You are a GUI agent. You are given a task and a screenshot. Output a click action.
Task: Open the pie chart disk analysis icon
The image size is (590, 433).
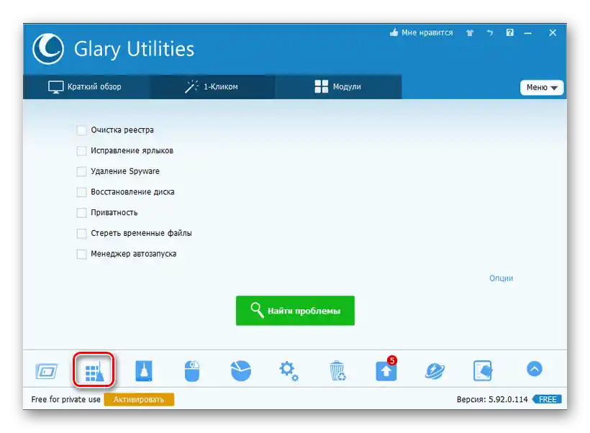(x=241, y=370)
